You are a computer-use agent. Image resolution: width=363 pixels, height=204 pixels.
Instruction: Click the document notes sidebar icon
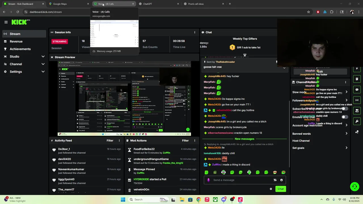click(357, 79)
